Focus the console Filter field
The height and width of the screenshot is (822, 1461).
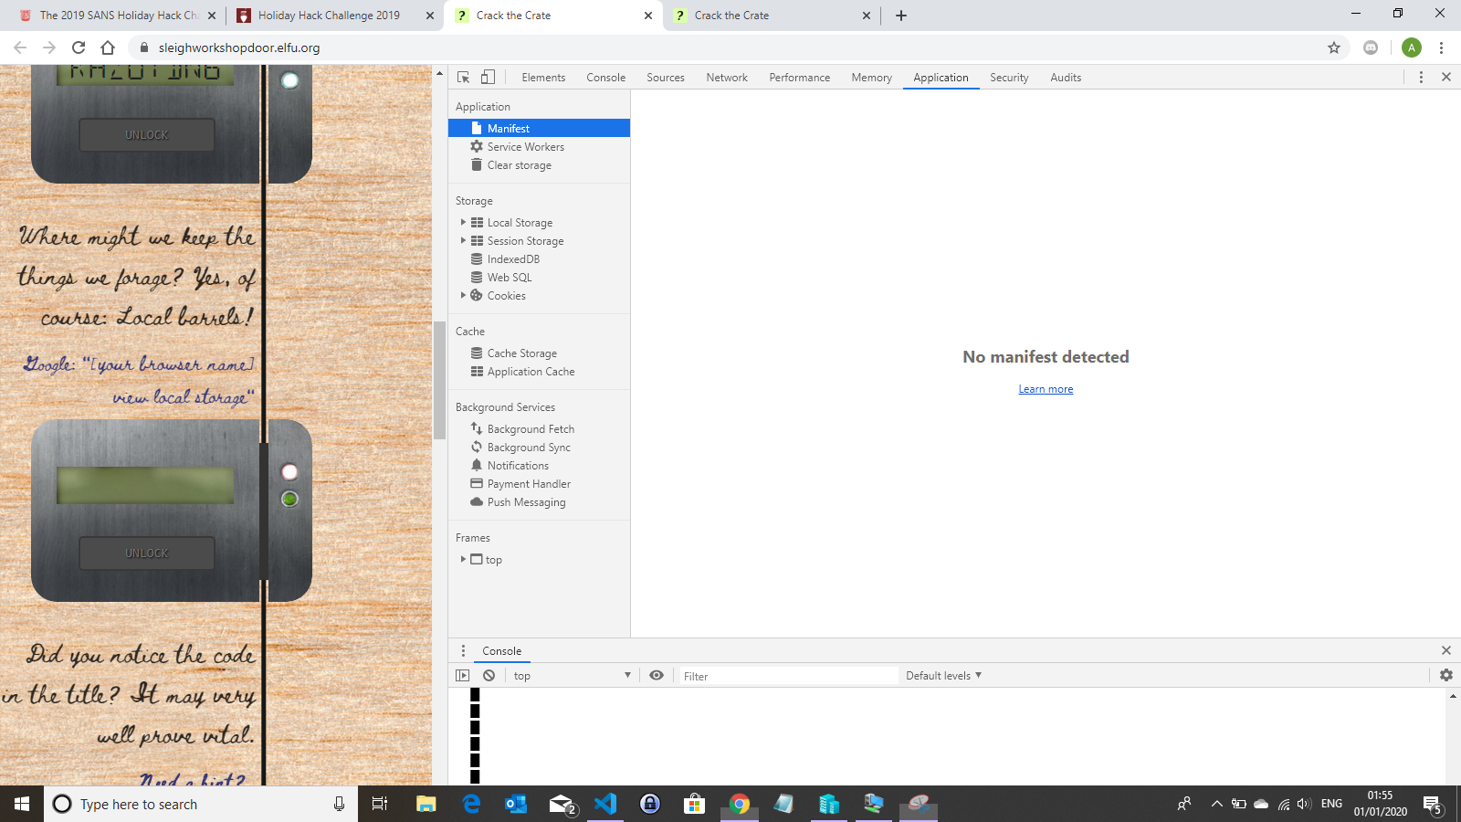(788, 676)
